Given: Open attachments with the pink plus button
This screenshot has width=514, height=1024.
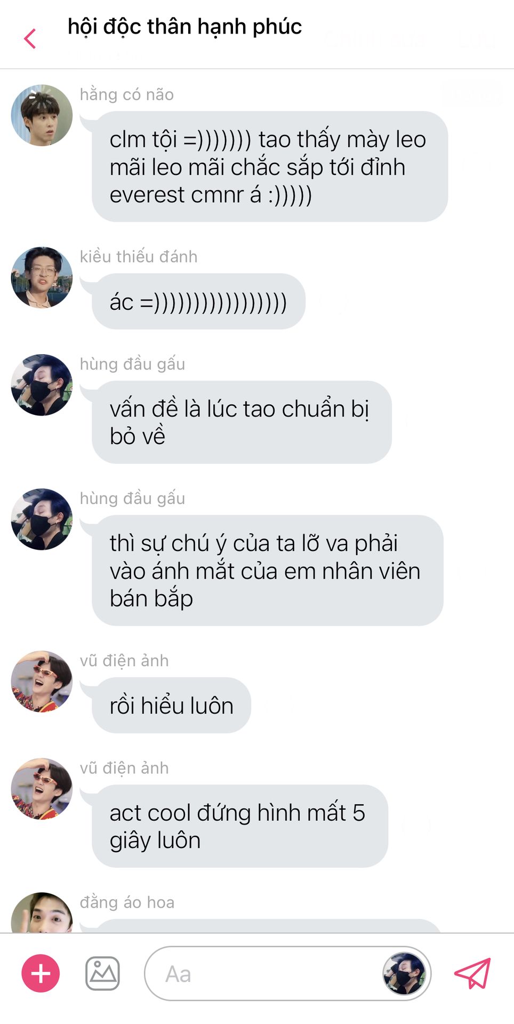Looking at the screenshot, I should (x=41, y=973).
